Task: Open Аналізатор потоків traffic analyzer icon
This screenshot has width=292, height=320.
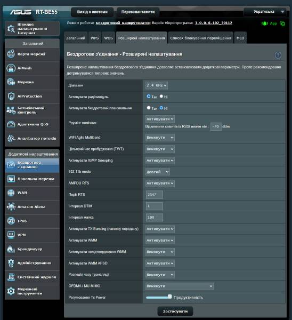Action: 11,138
